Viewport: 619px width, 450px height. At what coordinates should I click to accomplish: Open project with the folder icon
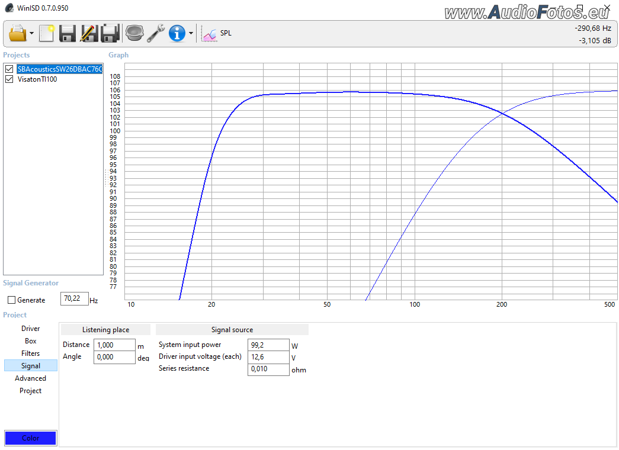coord(17,33)
